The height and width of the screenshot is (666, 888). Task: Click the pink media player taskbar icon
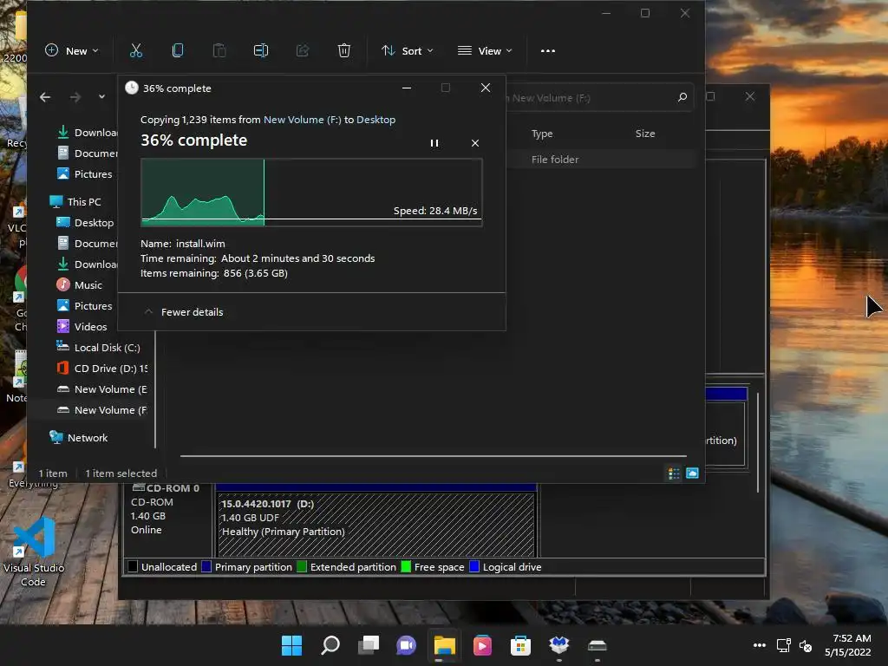coord(482,645)
